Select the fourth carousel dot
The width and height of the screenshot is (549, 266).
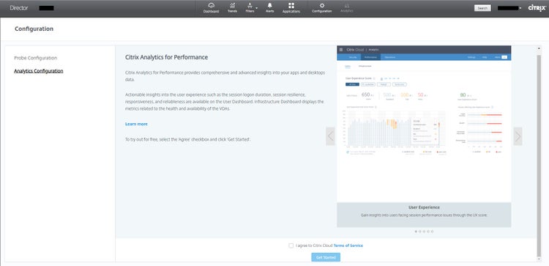click(428, 232)
